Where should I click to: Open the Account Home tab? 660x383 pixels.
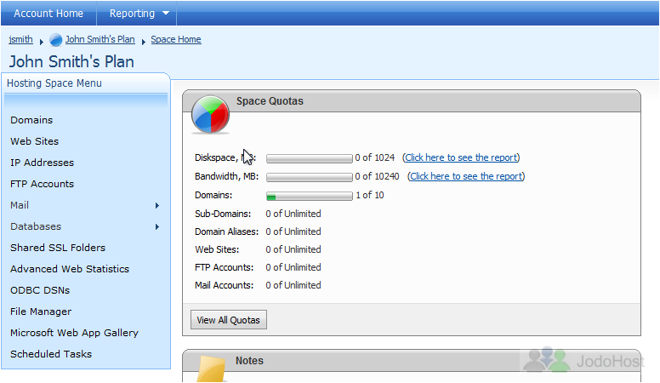pyautogui.click(x=48, y=13)
